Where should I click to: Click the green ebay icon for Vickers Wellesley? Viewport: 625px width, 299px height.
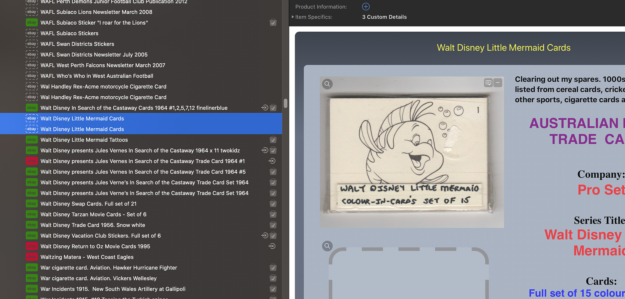pyautogui.click(x=31, y=278)
